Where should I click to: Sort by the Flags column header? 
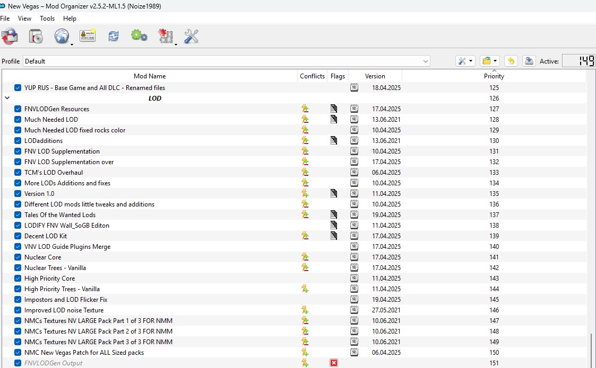click(338, 76)
